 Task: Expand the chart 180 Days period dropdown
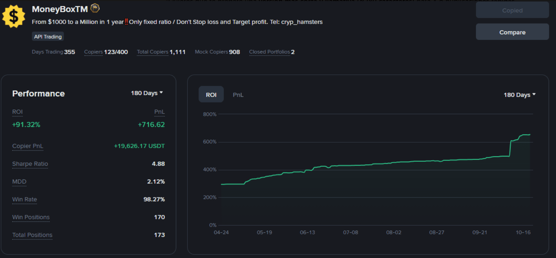click(519, 95)
